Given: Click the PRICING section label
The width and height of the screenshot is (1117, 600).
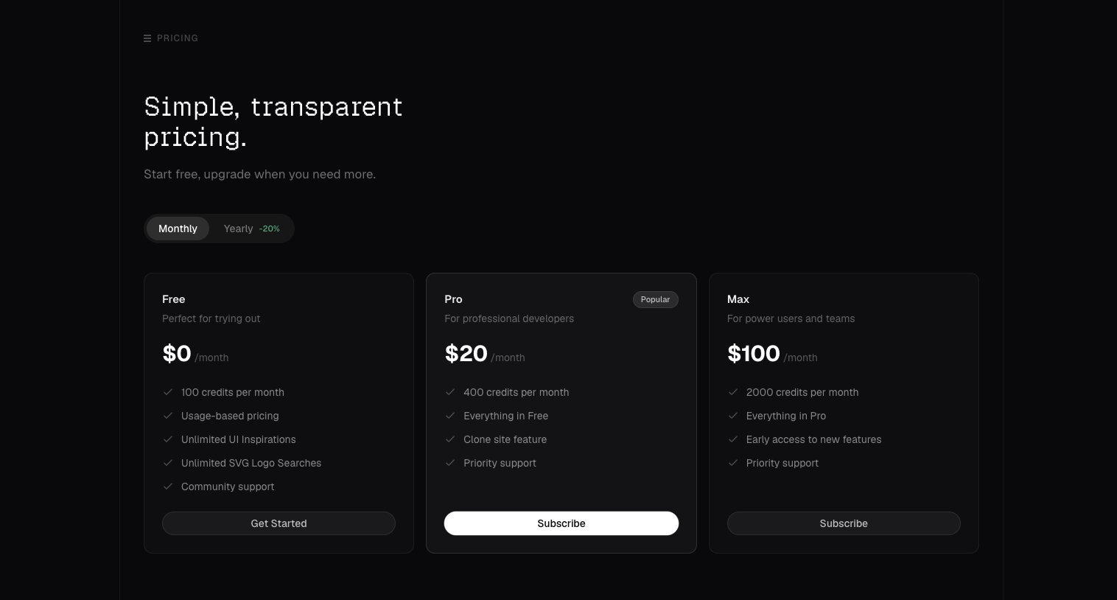Looking at the screenshot, I should [x=178, y=38].
